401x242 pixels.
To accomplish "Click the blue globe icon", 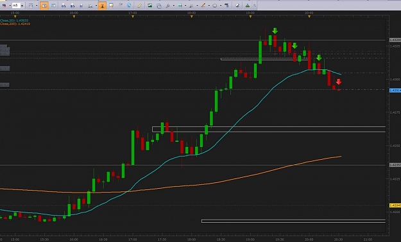I will pos(129,5).
